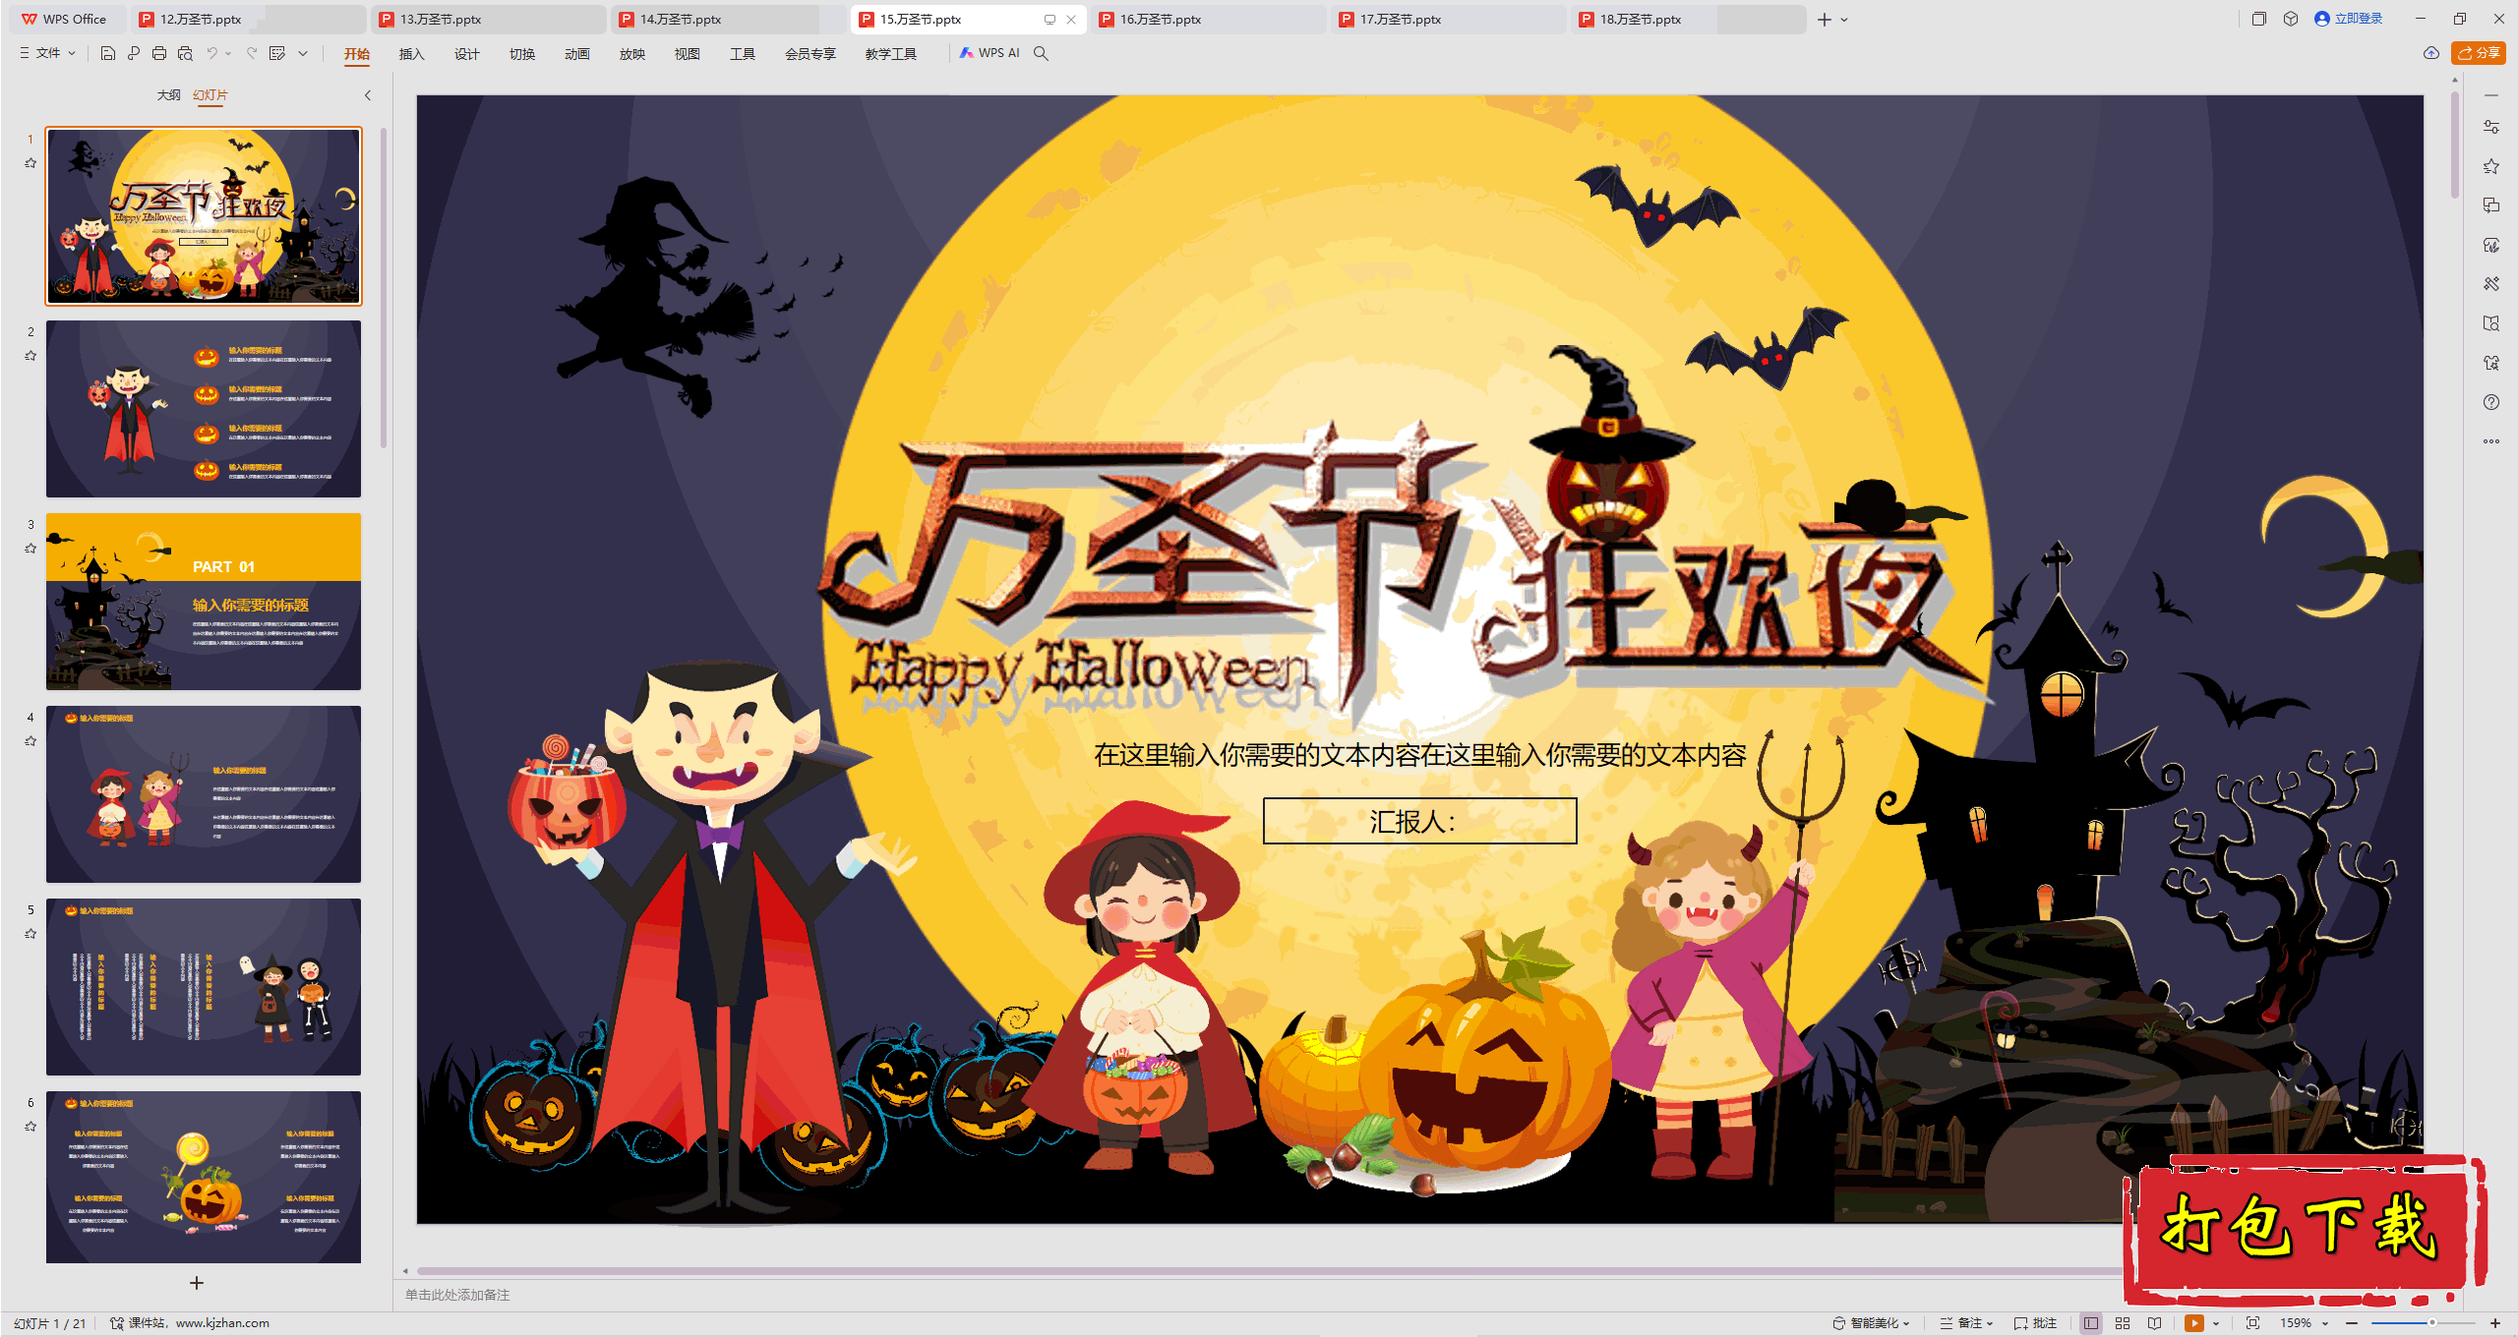Click the cloud upload icon

(x=2431, y=53)
